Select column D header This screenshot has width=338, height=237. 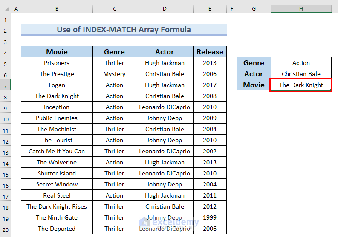165,9
